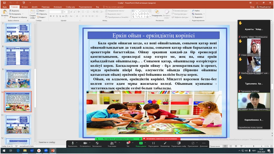Expand the Раздел section dropdown
This screenshot has width=274, height=154.
(x=41, y=17)
